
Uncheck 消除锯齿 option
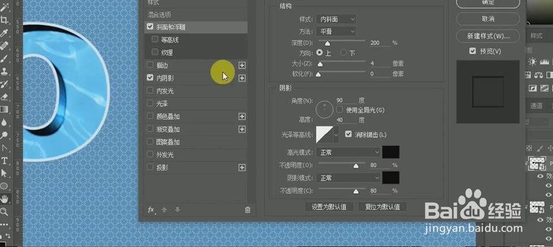pos(349,134)
